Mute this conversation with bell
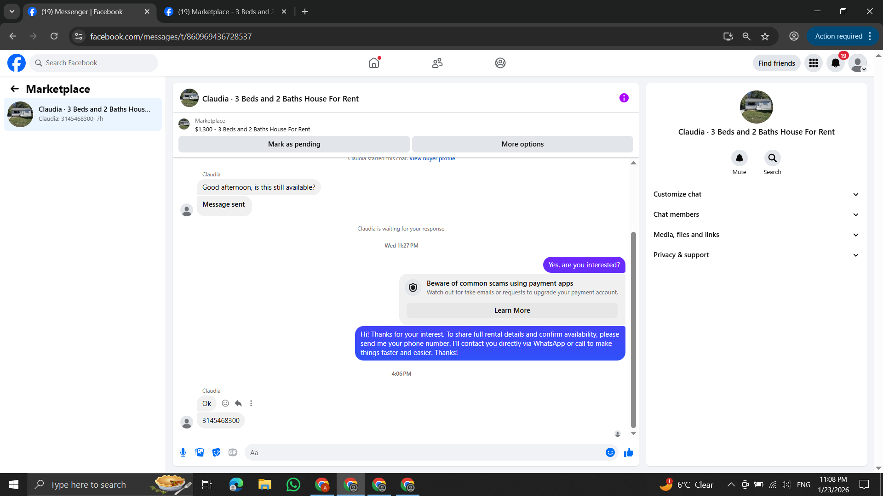 [x=739, y=158]
